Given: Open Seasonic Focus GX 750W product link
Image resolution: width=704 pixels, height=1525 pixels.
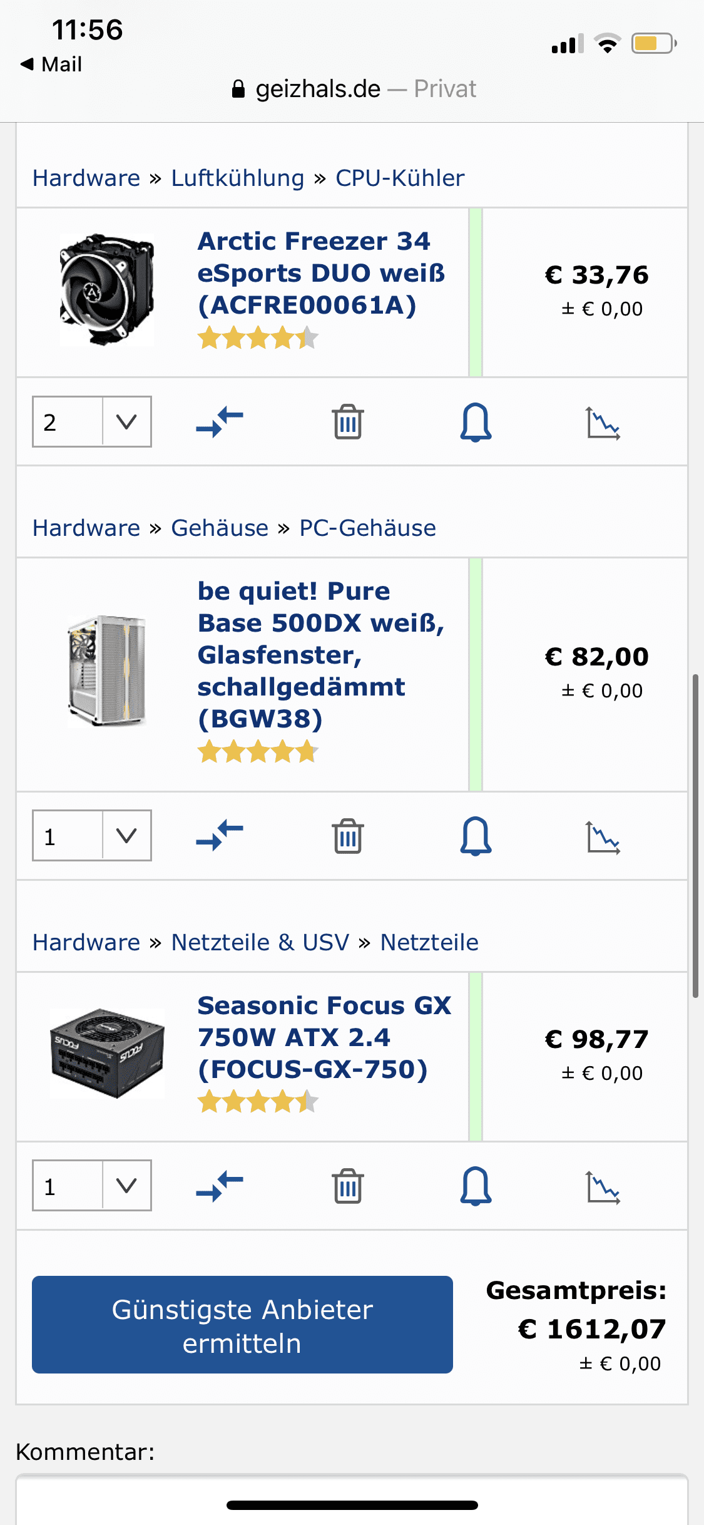Looking at the screenshot, I should point(324,1037).
